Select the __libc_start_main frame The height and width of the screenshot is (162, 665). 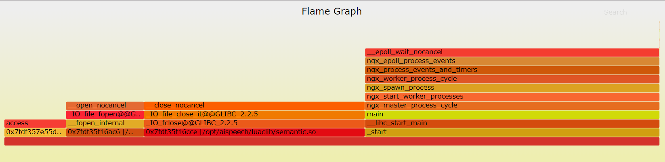point(512,123)
